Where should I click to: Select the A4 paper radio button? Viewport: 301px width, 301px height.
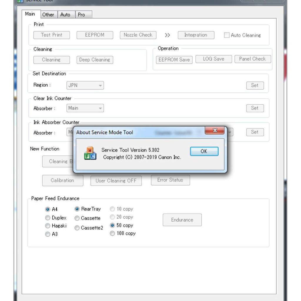click(x=48, y=209)
